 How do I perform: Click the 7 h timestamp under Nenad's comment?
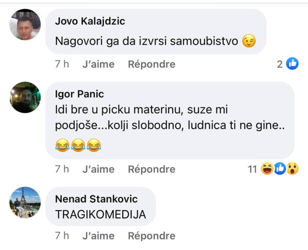[62, 236]
